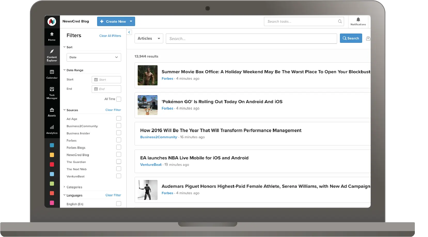Click the plus icon on Create New

point(102,21)
